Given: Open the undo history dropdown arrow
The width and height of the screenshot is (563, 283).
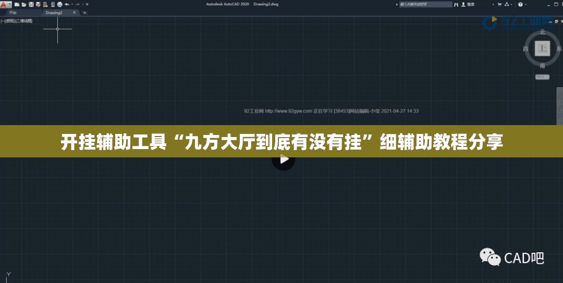Looking at the screenshot, I should click(x=72, y=4).
